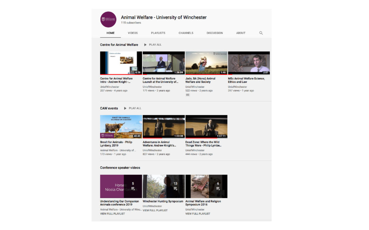The height and width of the screenshot is (230, 369).
Task: Click the University of Winchester channel avatar
Action: (x=108, y=19)
